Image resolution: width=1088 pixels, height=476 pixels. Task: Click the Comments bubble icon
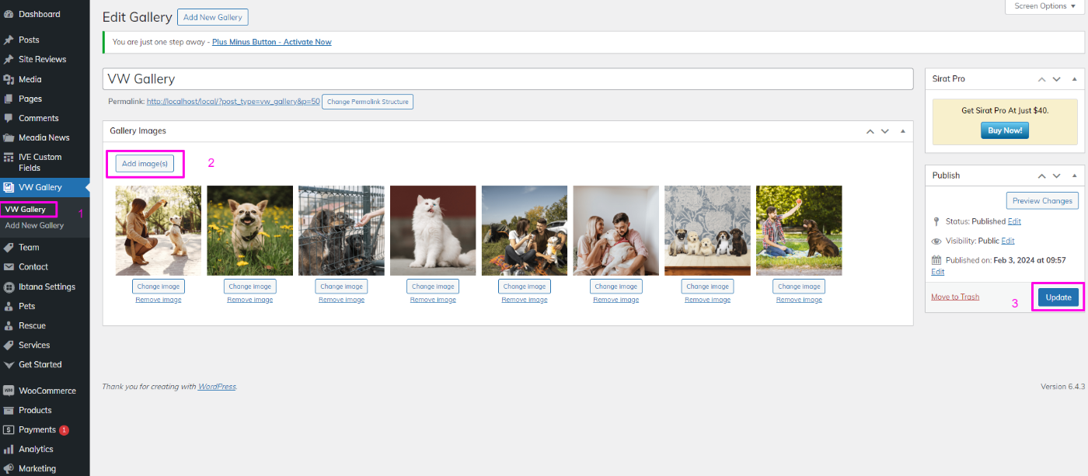[x=9, y=118]
